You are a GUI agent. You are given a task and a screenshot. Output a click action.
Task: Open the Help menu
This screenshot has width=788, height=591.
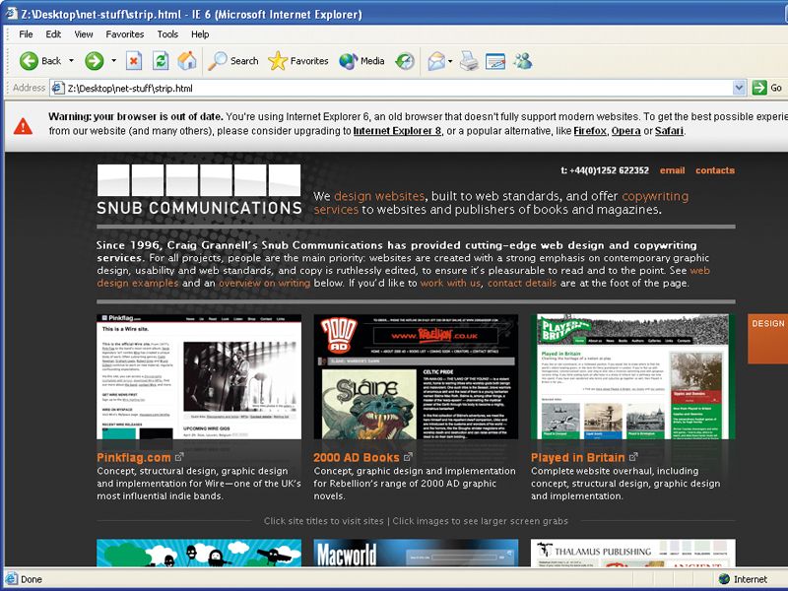tap(200, 34)
